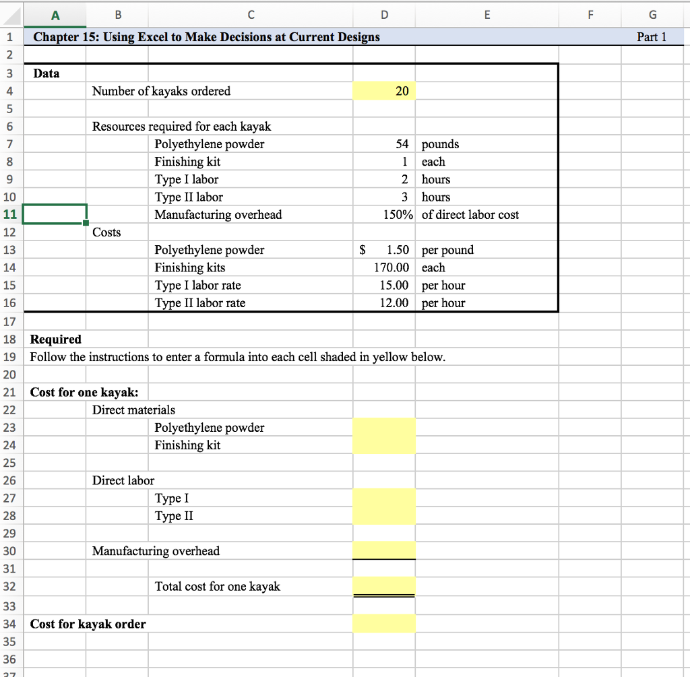Select column D header
The image size is (690, 677).
coord(384,14)
